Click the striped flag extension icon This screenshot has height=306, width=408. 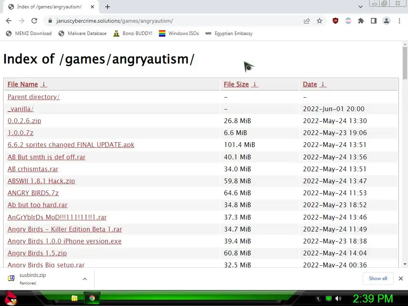click(x=348, y=21)
